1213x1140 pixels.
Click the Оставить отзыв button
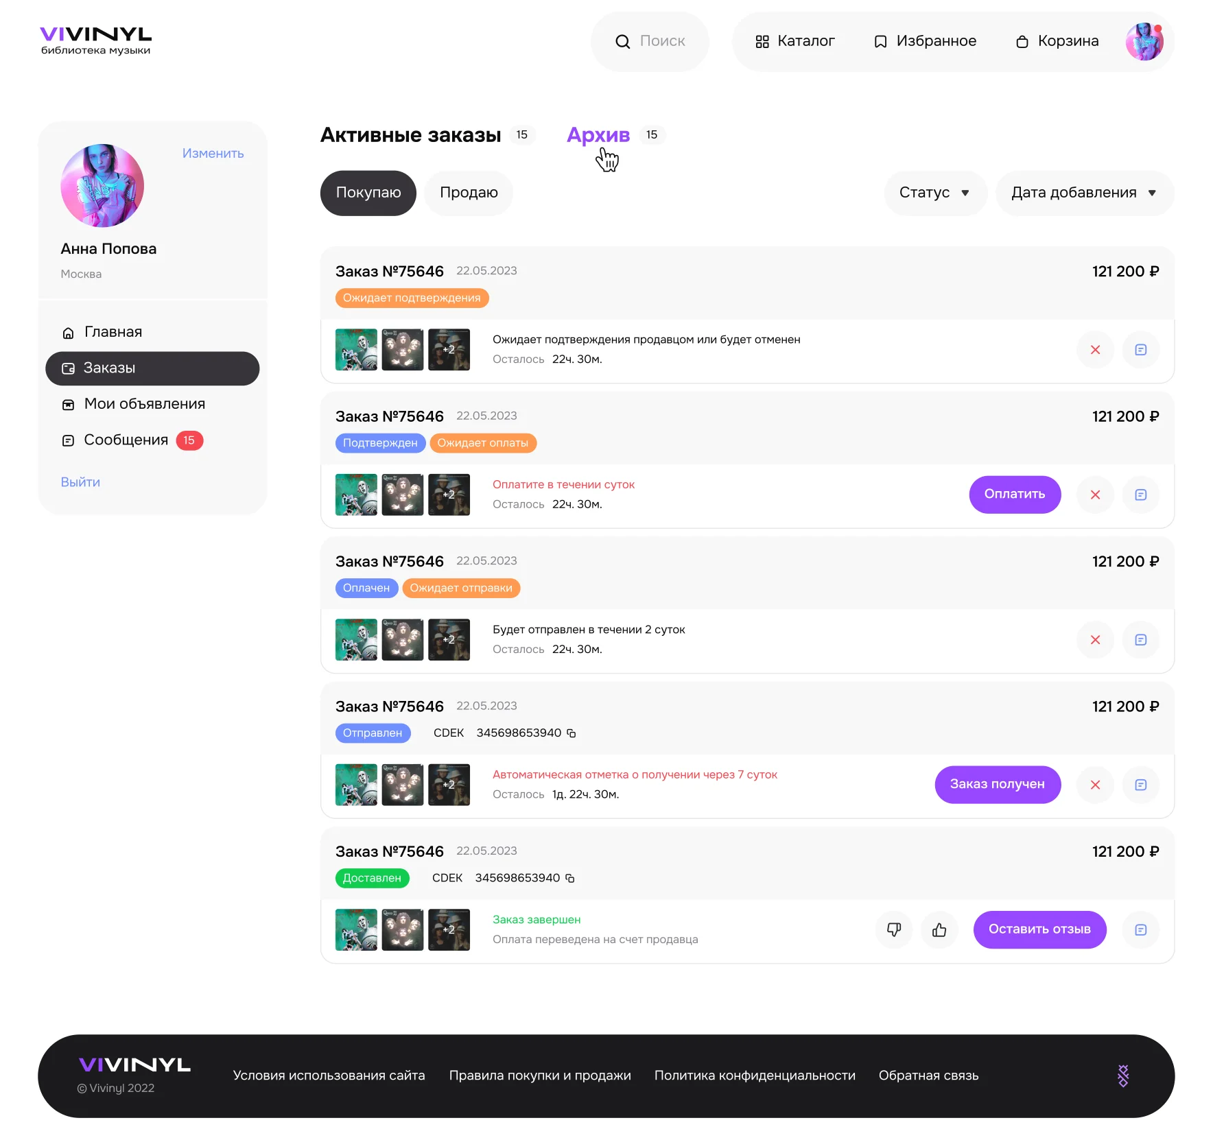coord(1039,929)
